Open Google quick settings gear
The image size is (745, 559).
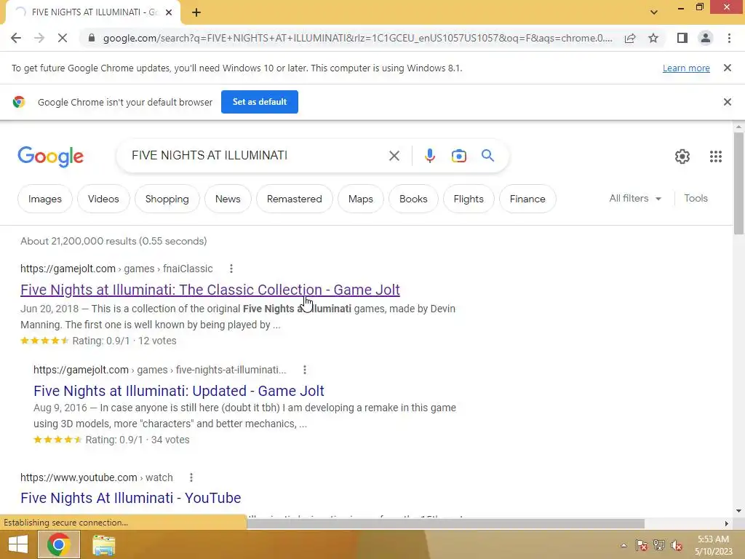click(x=682, y=156)
